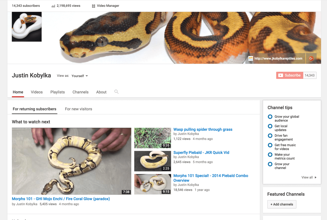Play the GHI Mojo Enchi featured video thumbnail

tap(71, 161)
